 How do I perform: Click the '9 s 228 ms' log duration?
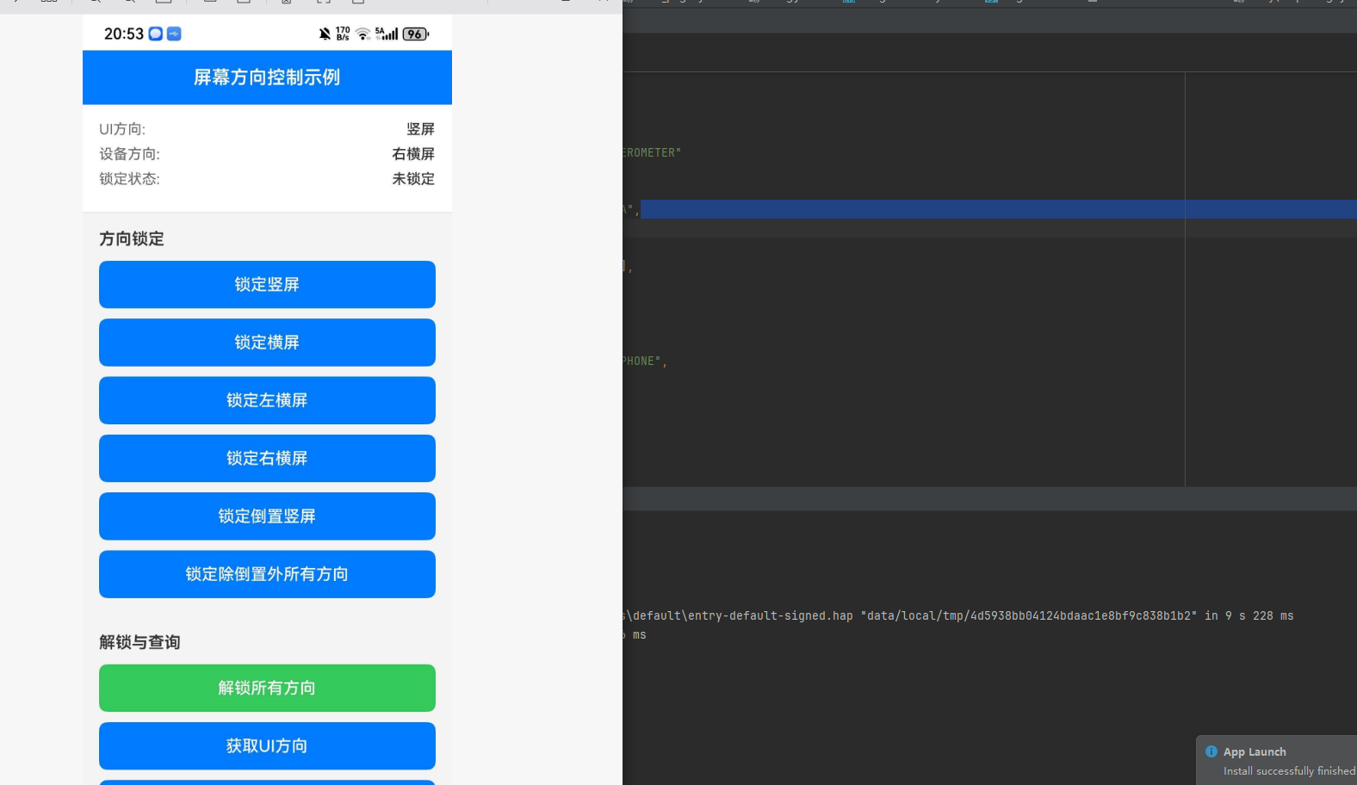pos(1260,615)
